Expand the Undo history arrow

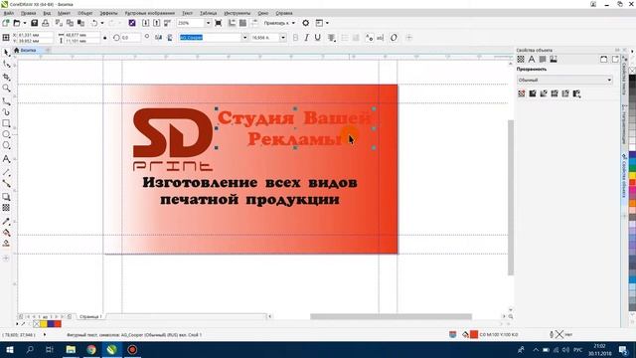[x=101, y=23]
